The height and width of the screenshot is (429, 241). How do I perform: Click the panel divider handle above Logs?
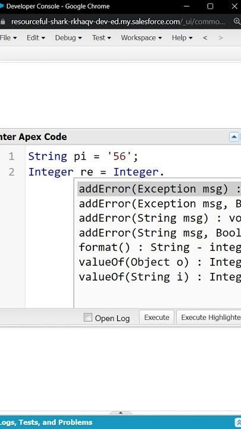[120, 412]
